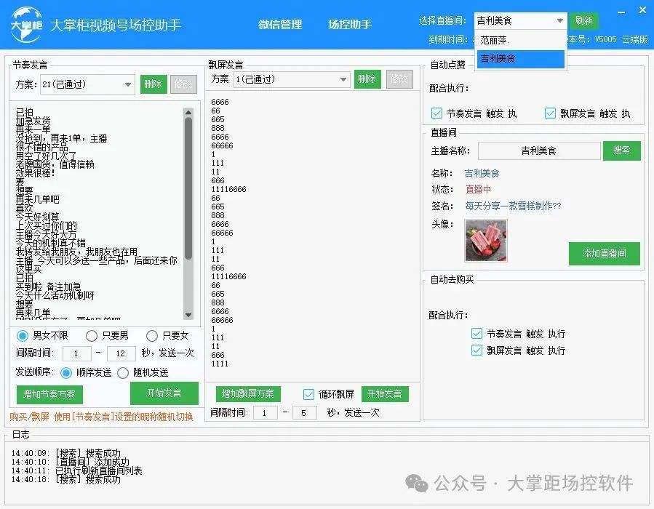Screen dimensions: 654x509
Task: Click scroll-up arrow in 节奏发言 text list
Action: click(188, 111)
